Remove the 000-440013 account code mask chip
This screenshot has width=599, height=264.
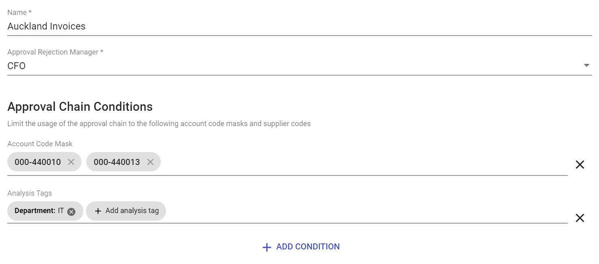click(x=150, y=162)
